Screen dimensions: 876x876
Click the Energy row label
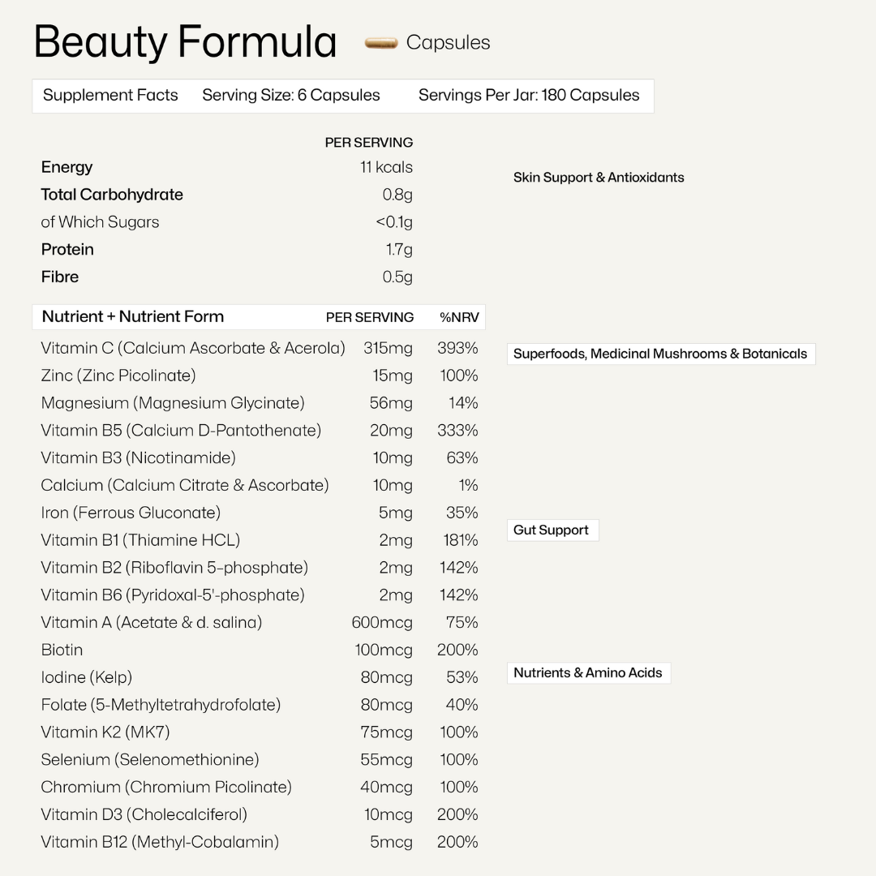pos(67,167)
